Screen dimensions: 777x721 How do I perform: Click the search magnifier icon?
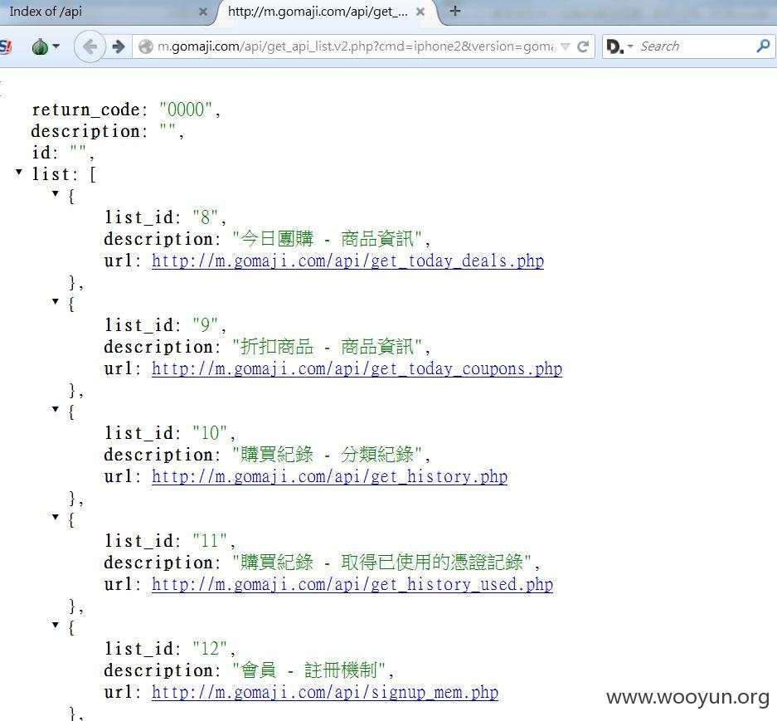763,46
